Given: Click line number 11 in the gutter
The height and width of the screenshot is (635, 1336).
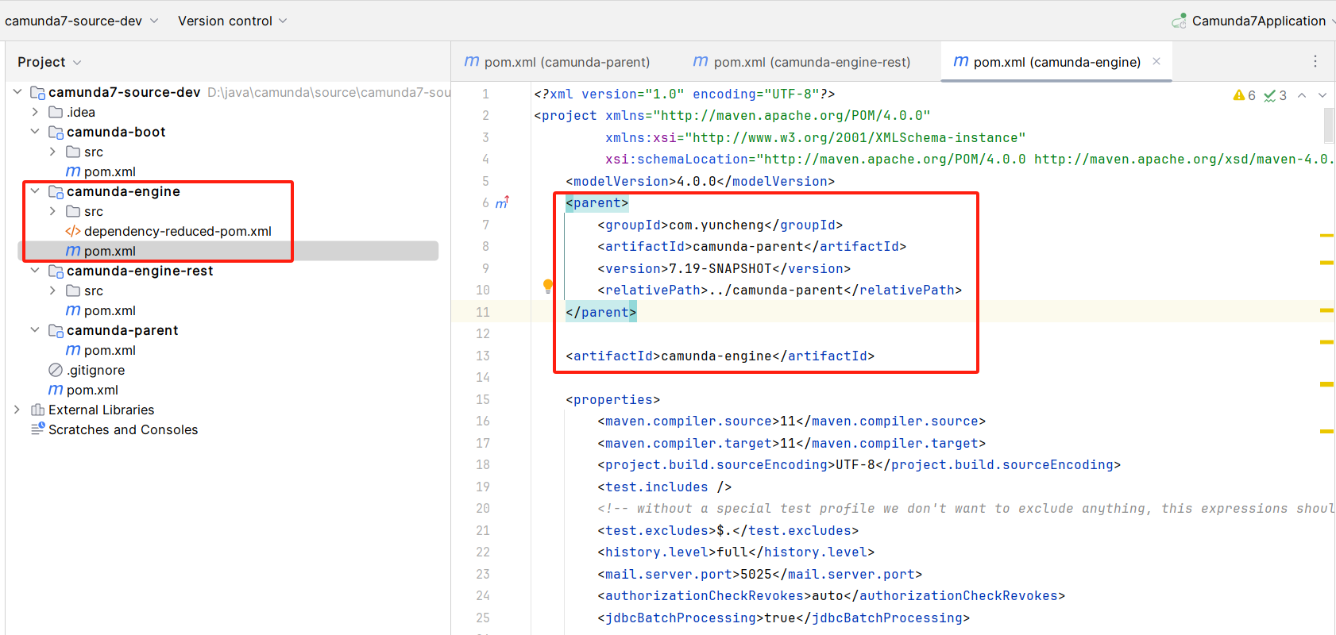Looking at the screenshot, I should pos(483,313).
